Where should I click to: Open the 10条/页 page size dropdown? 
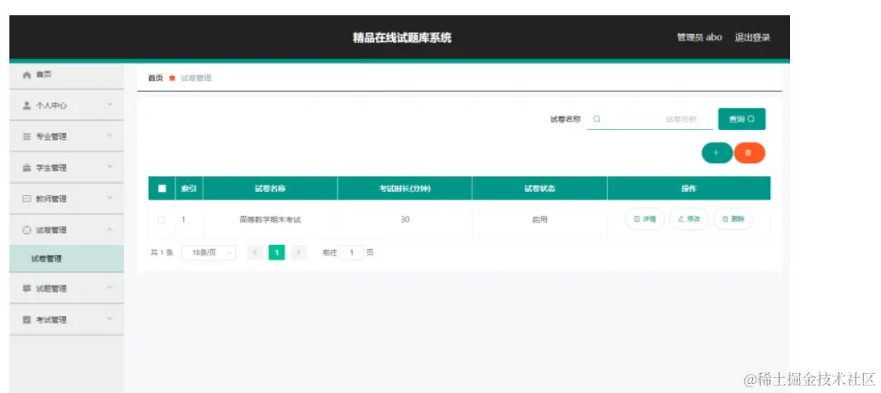point(208,253)
